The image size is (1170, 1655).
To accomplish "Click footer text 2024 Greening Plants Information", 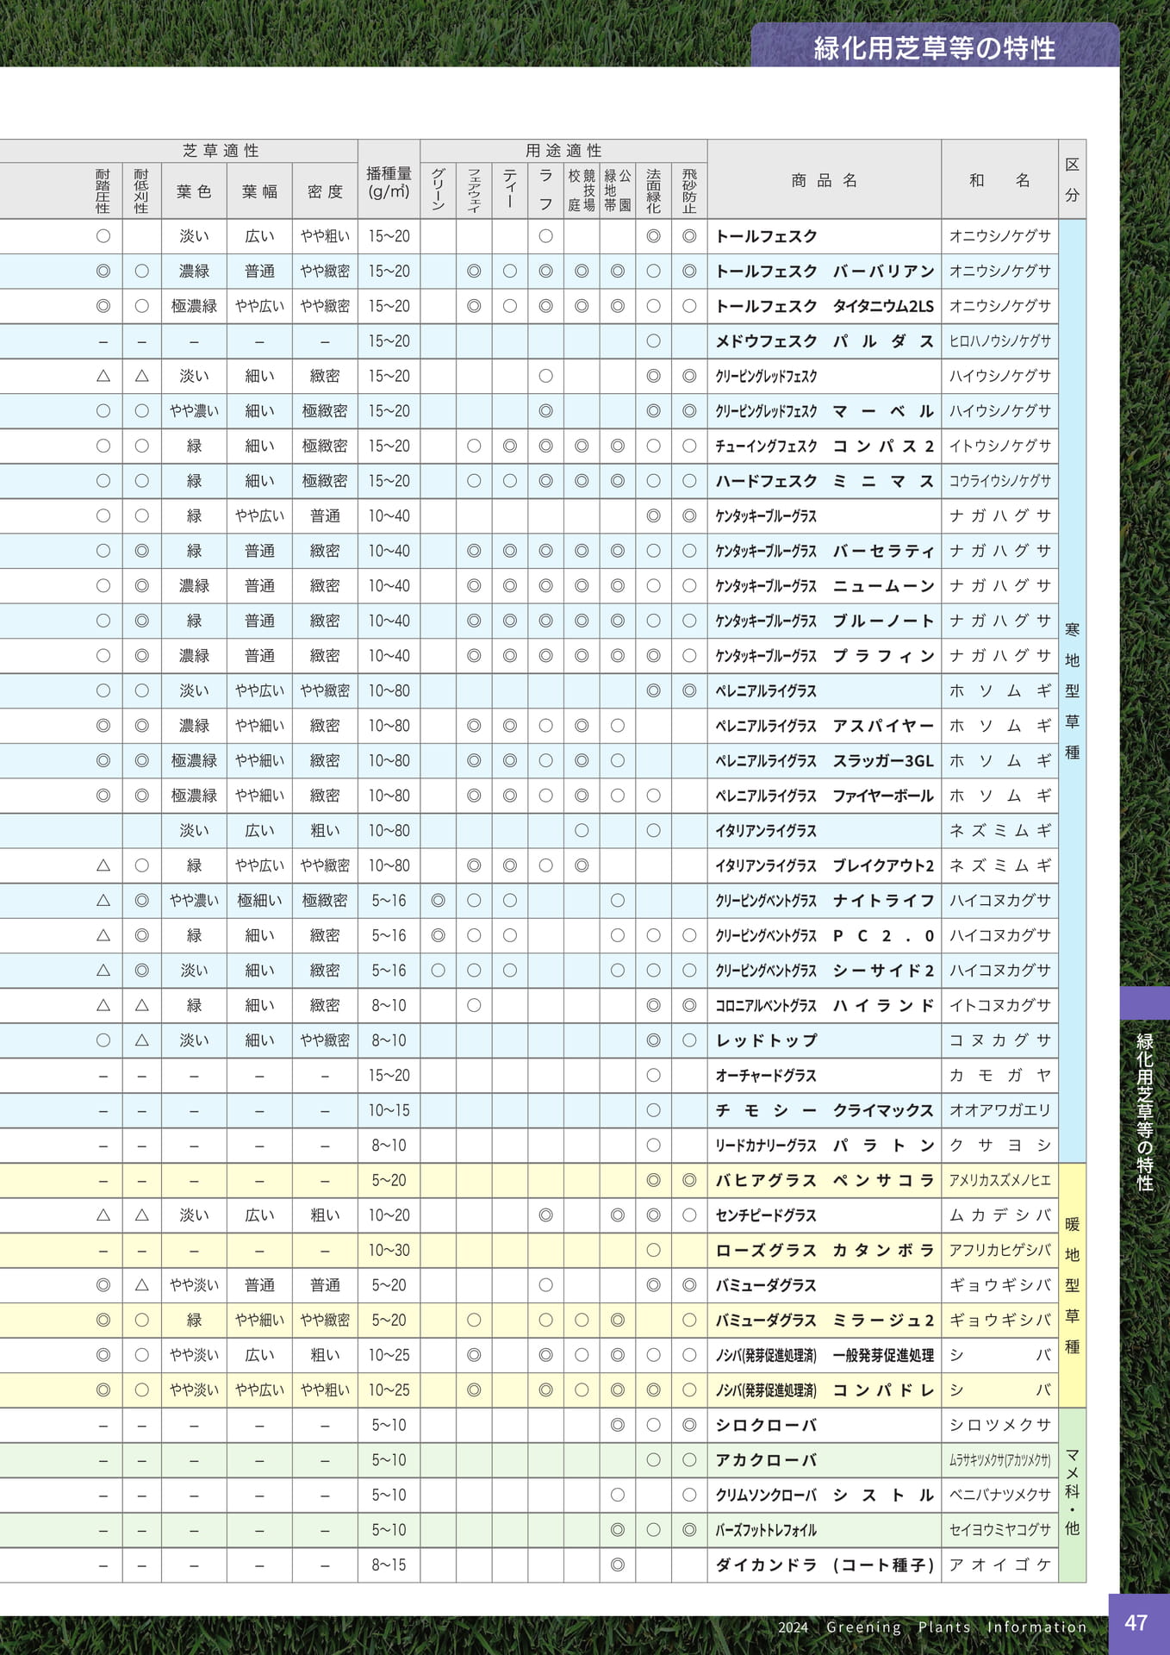I will 932,1627.
